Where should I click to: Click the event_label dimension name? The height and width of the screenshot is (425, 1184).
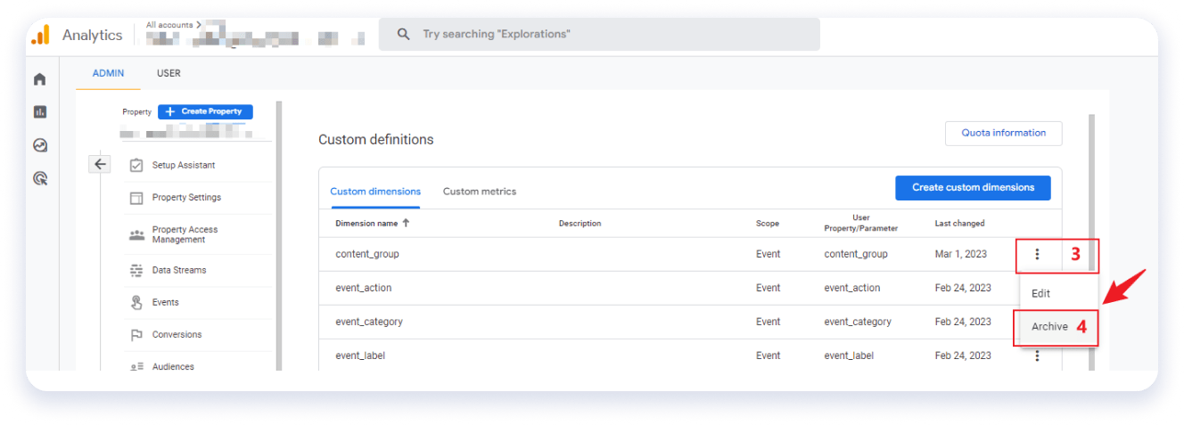click(x=360, y=356)
